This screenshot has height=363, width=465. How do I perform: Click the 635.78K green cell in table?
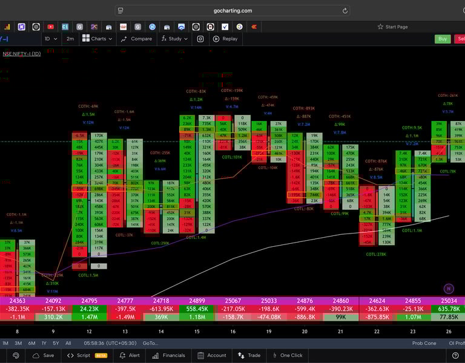coord(449,309)
